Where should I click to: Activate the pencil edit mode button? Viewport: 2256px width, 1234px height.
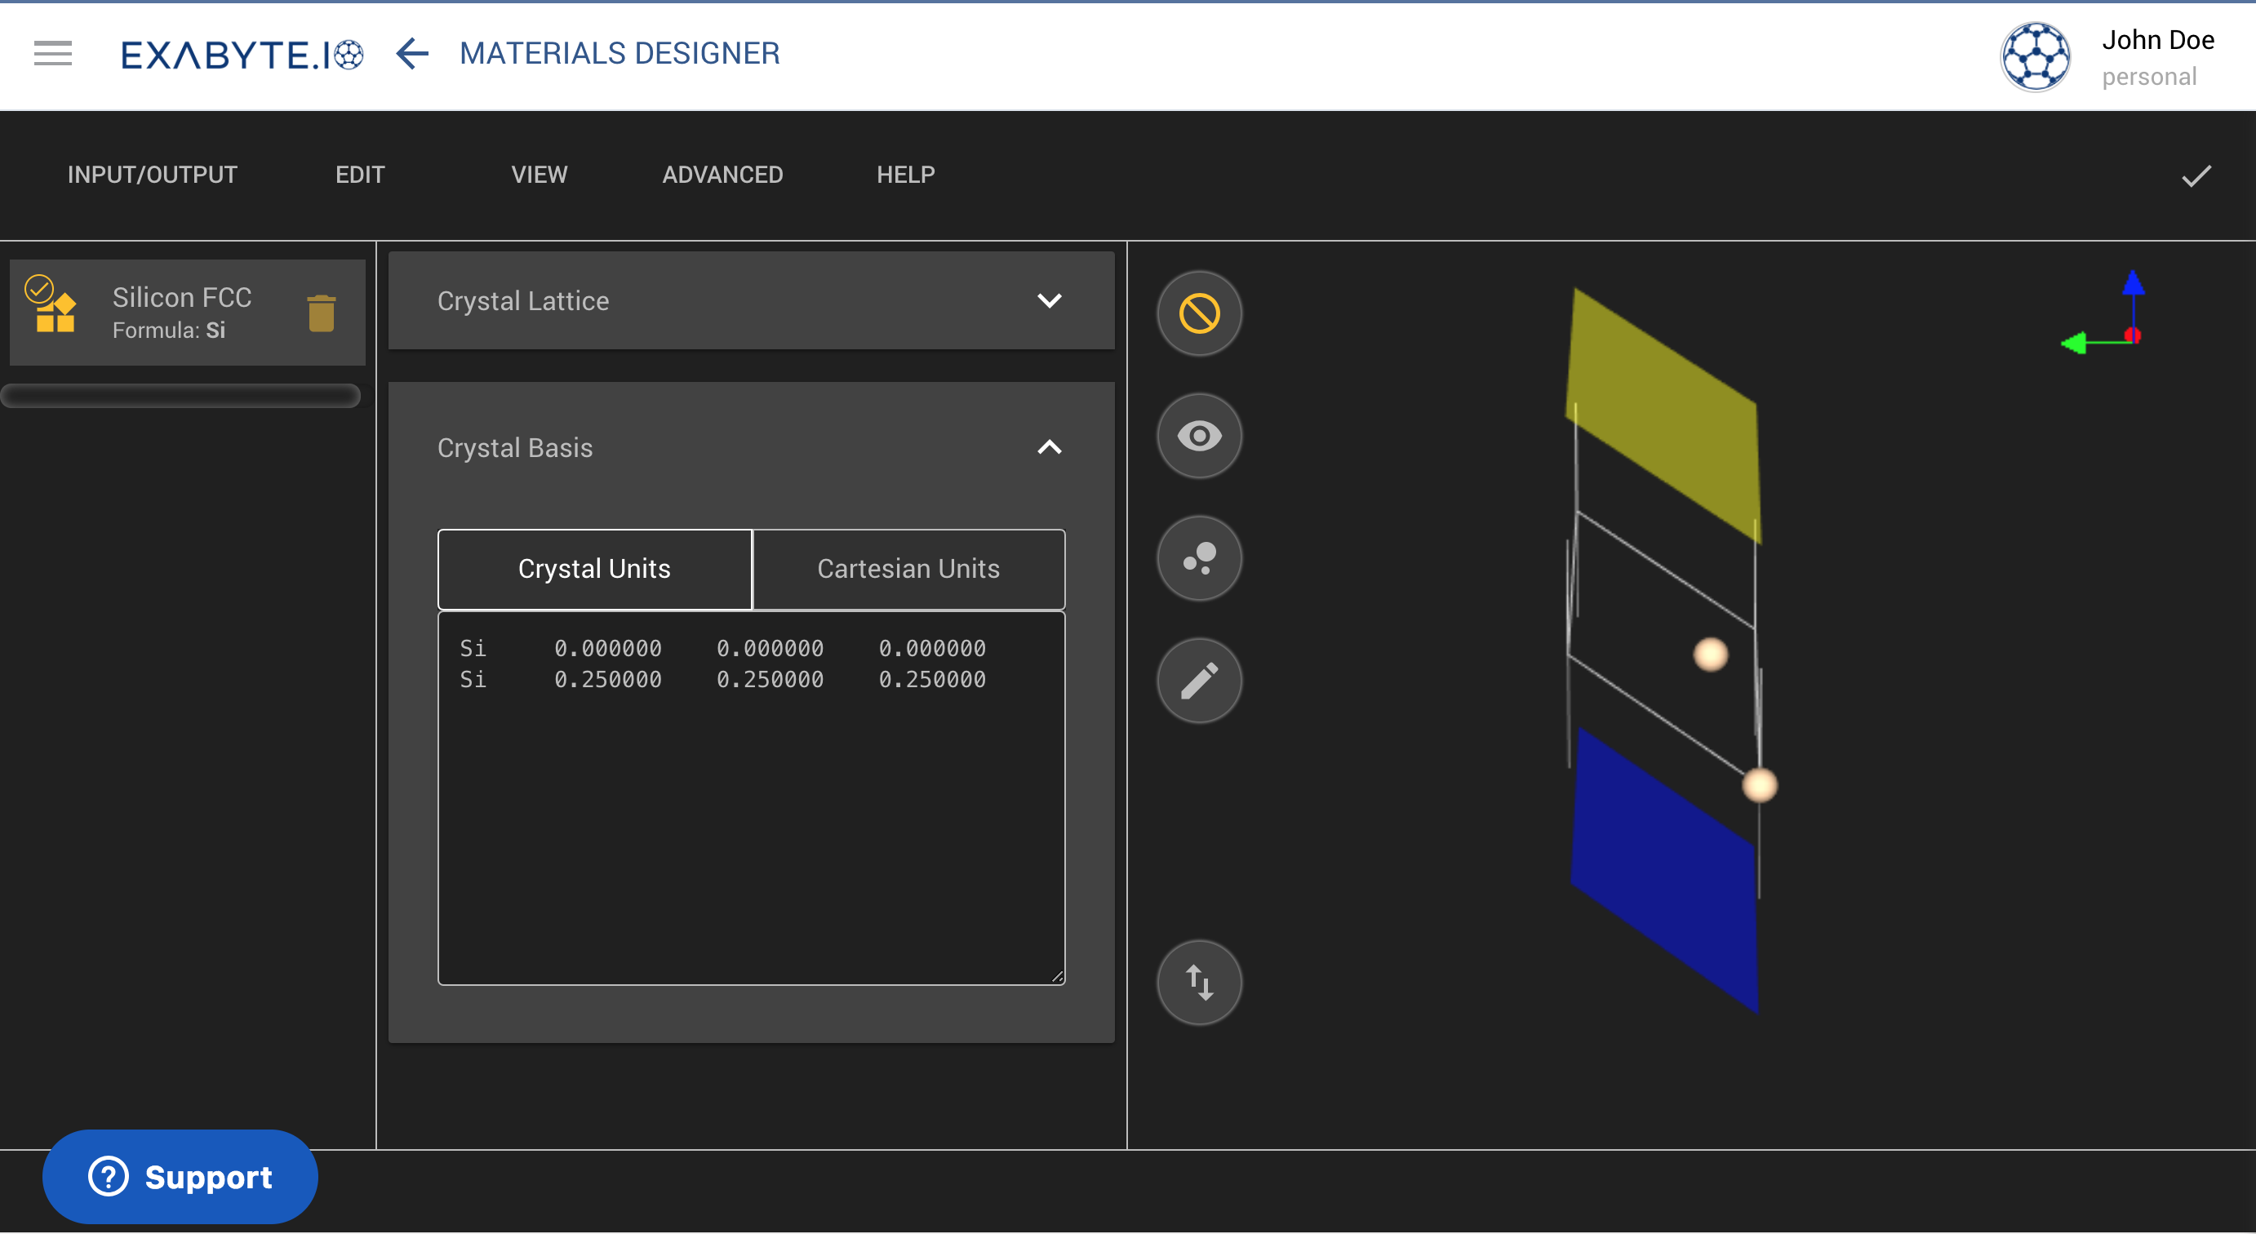(x=1199, y=681)
